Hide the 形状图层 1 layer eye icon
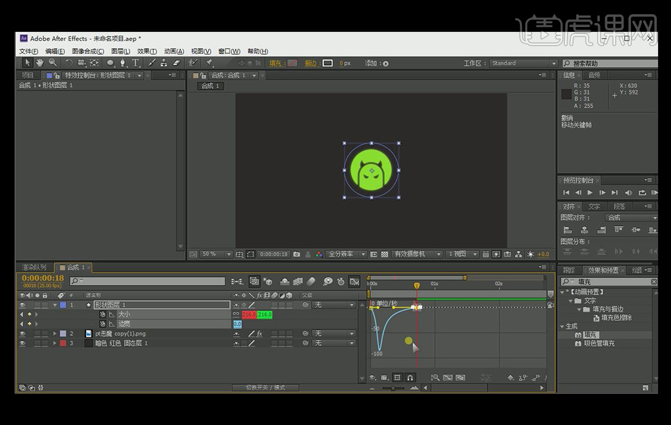Screen dimensions: 671x425 [22, 305]
